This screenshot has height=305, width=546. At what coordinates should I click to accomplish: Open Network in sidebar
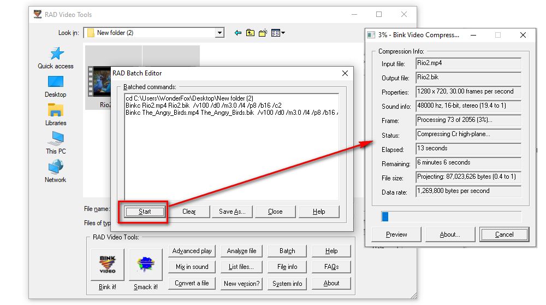[56, 172]
